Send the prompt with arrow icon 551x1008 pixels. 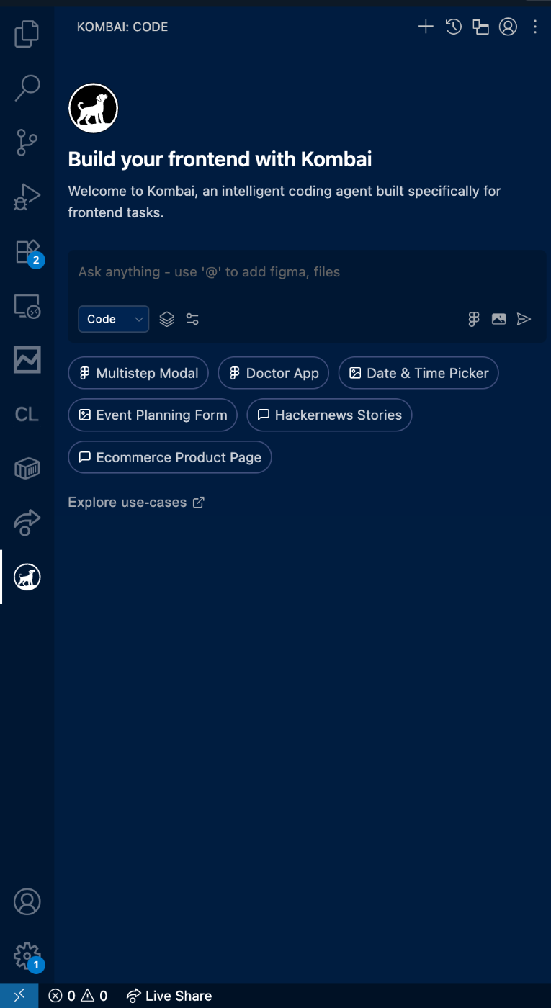pyautogui.click(x=524, y=319)
